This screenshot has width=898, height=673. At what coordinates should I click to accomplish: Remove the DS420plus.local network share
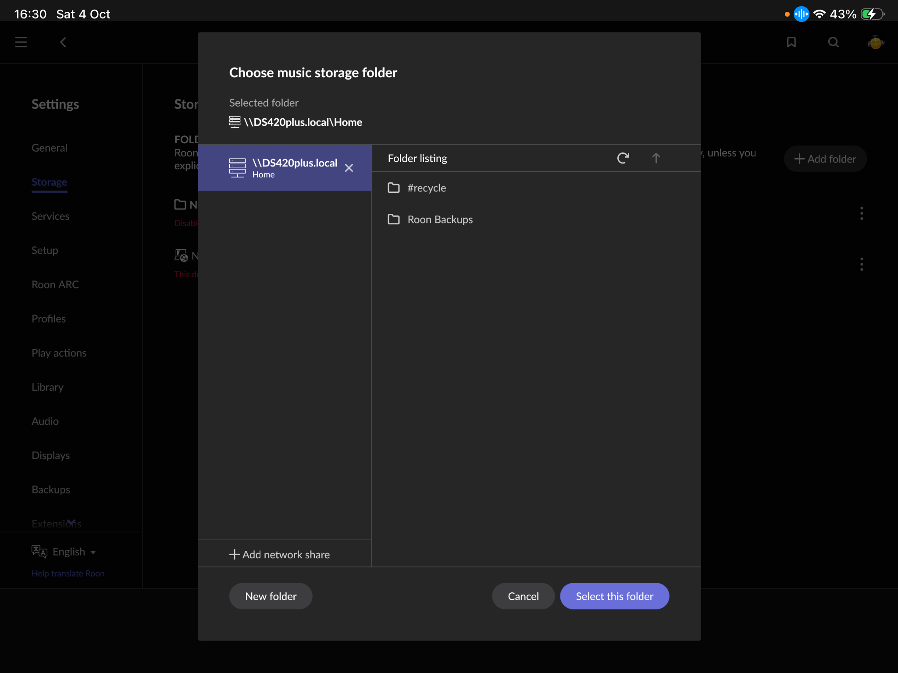(x=349, y=168)
